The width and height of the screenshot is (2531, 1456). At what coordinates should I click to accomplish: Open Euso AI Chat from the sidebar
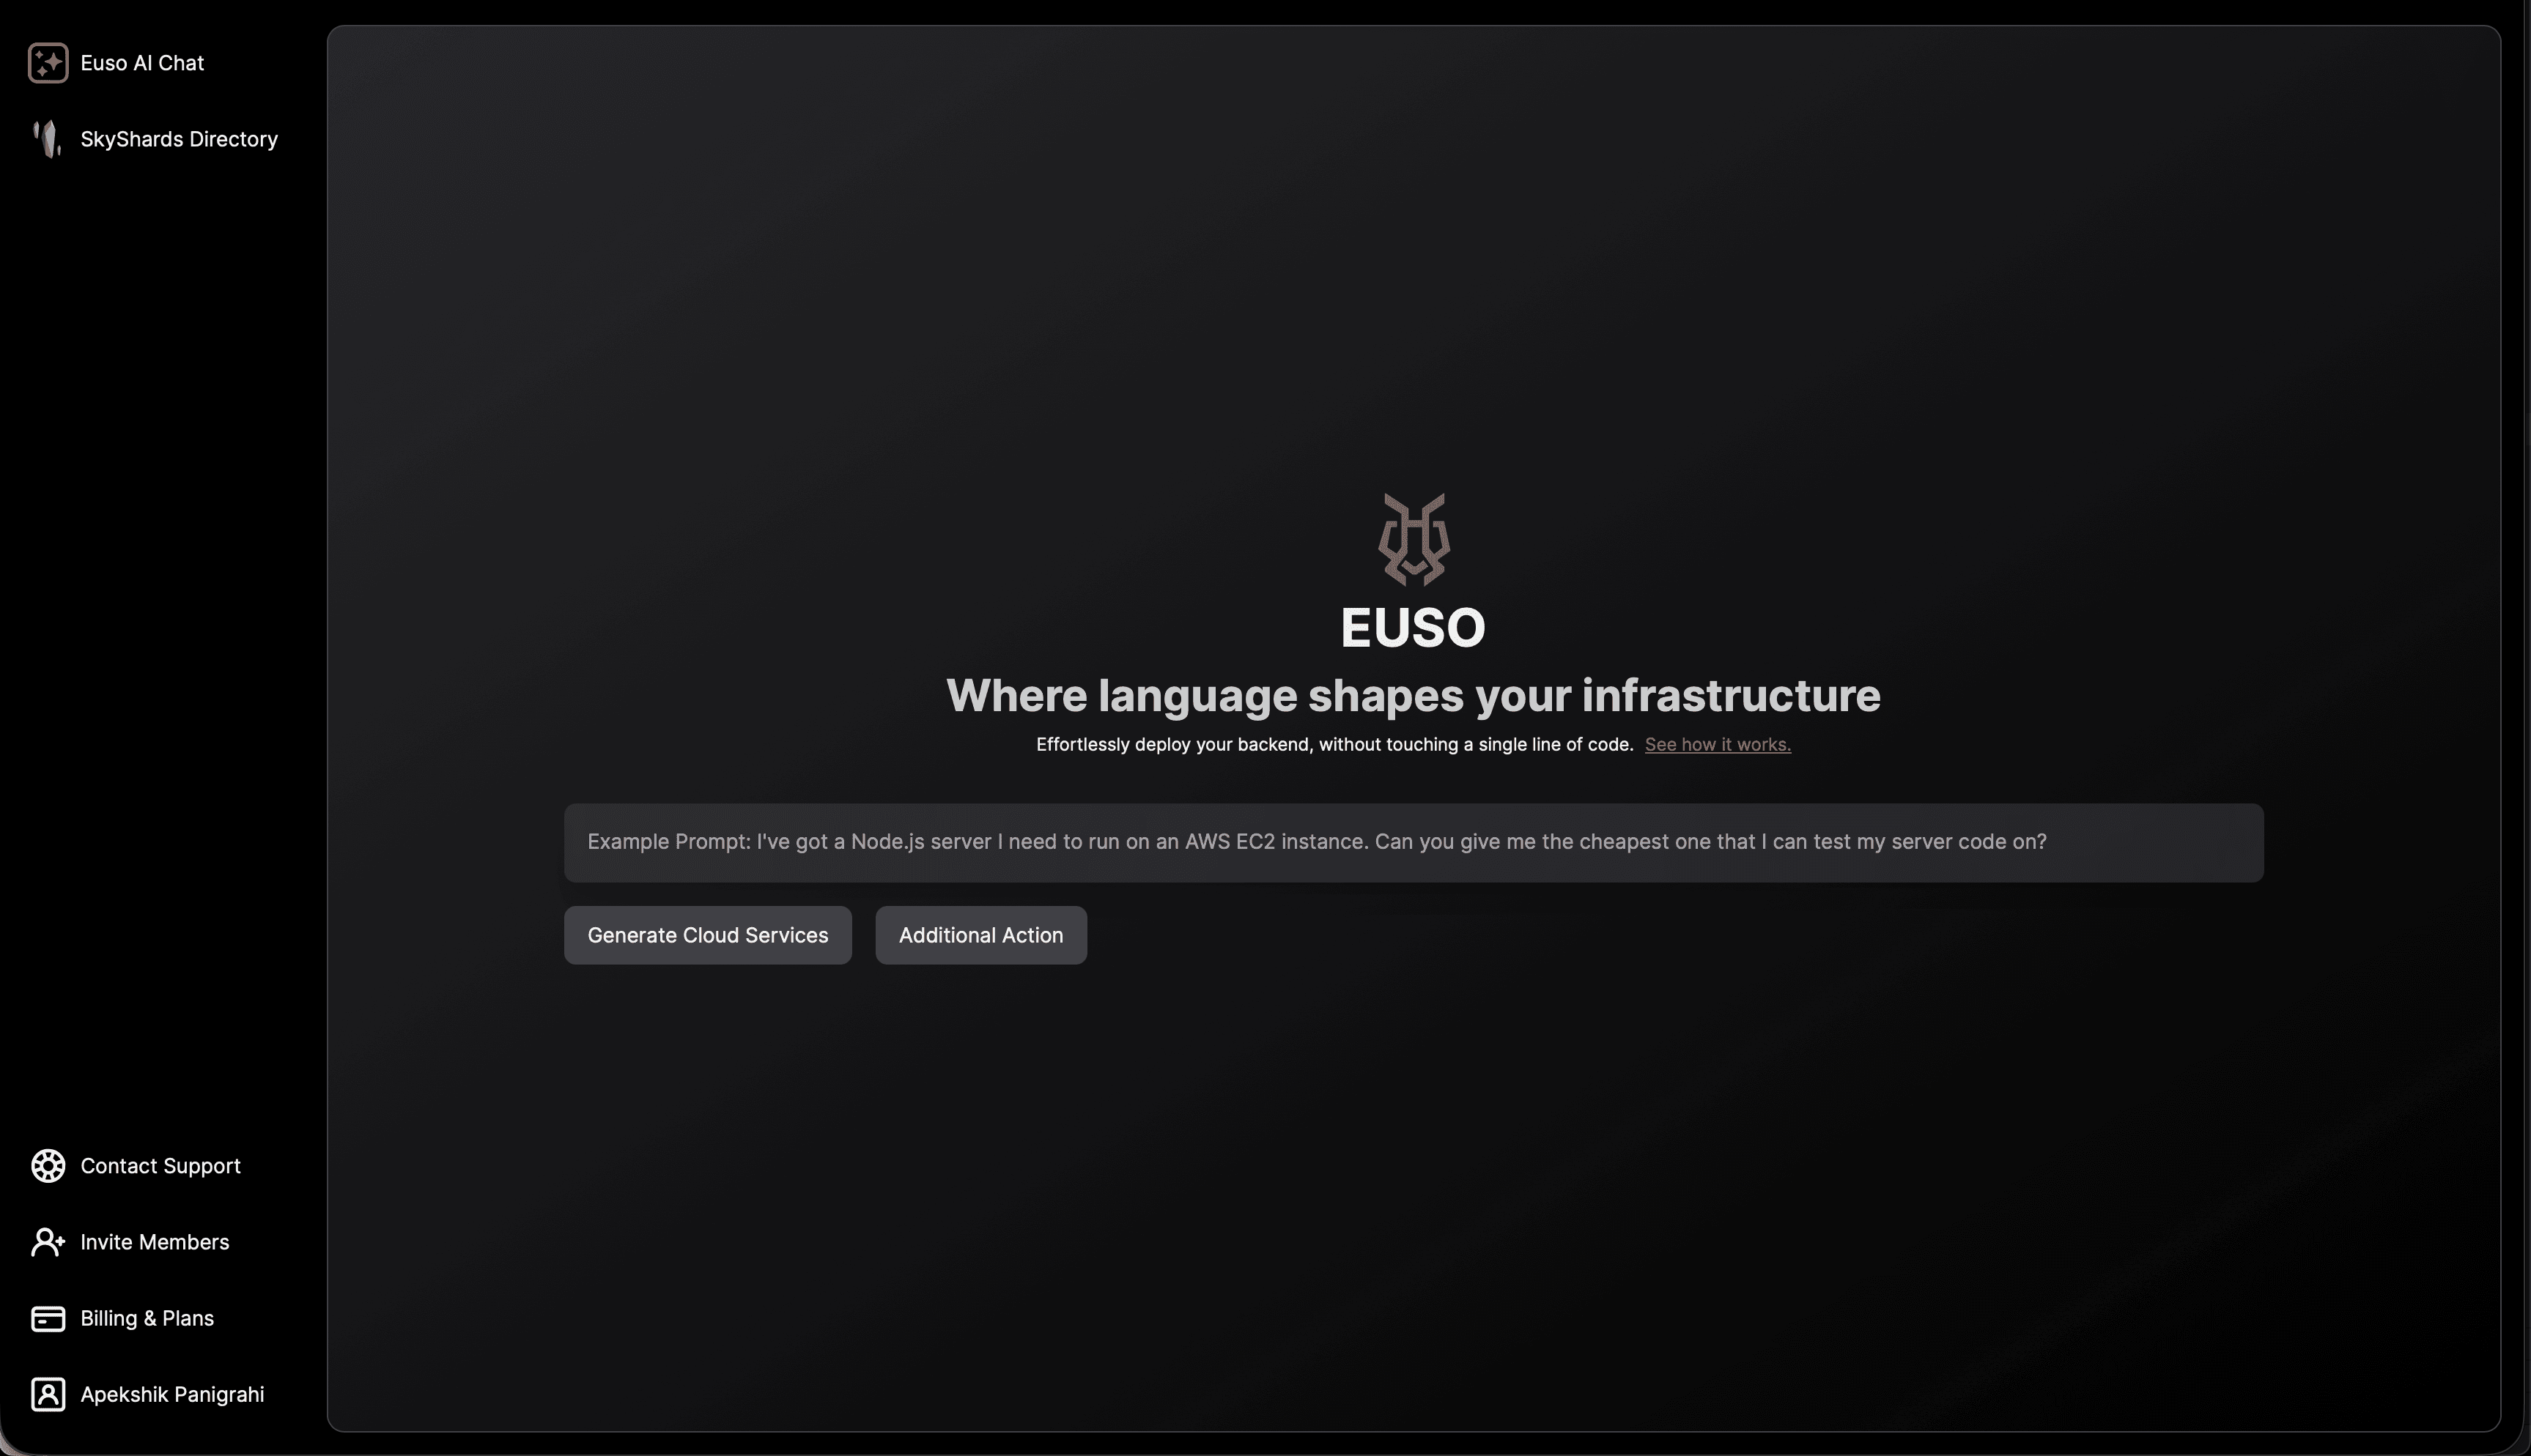[142, 62]
